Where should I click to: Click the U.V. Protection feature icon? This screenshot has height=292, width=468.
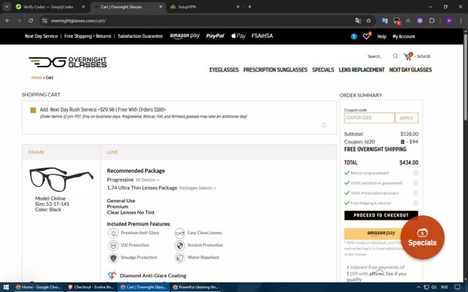click(113, 245)
